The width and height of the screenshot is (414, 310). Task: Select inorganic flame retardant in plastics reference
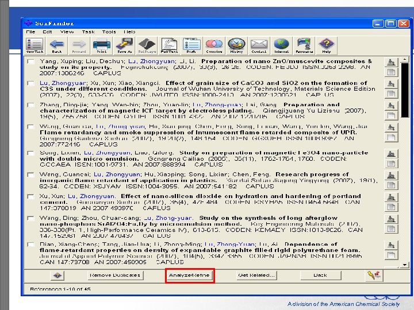pos(31,175)
